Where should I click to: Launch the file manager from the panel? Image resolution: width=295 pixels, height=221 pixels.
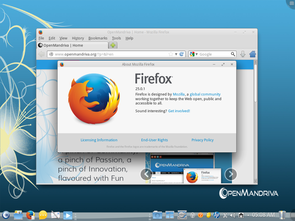18,215
